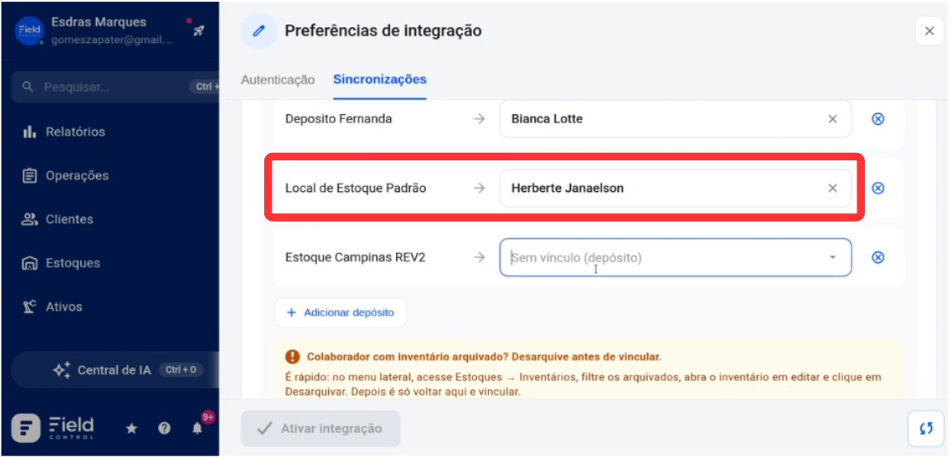Open the Bianca Lotte combo box
This screenshot has width=951, height=458.
point(675,118)
